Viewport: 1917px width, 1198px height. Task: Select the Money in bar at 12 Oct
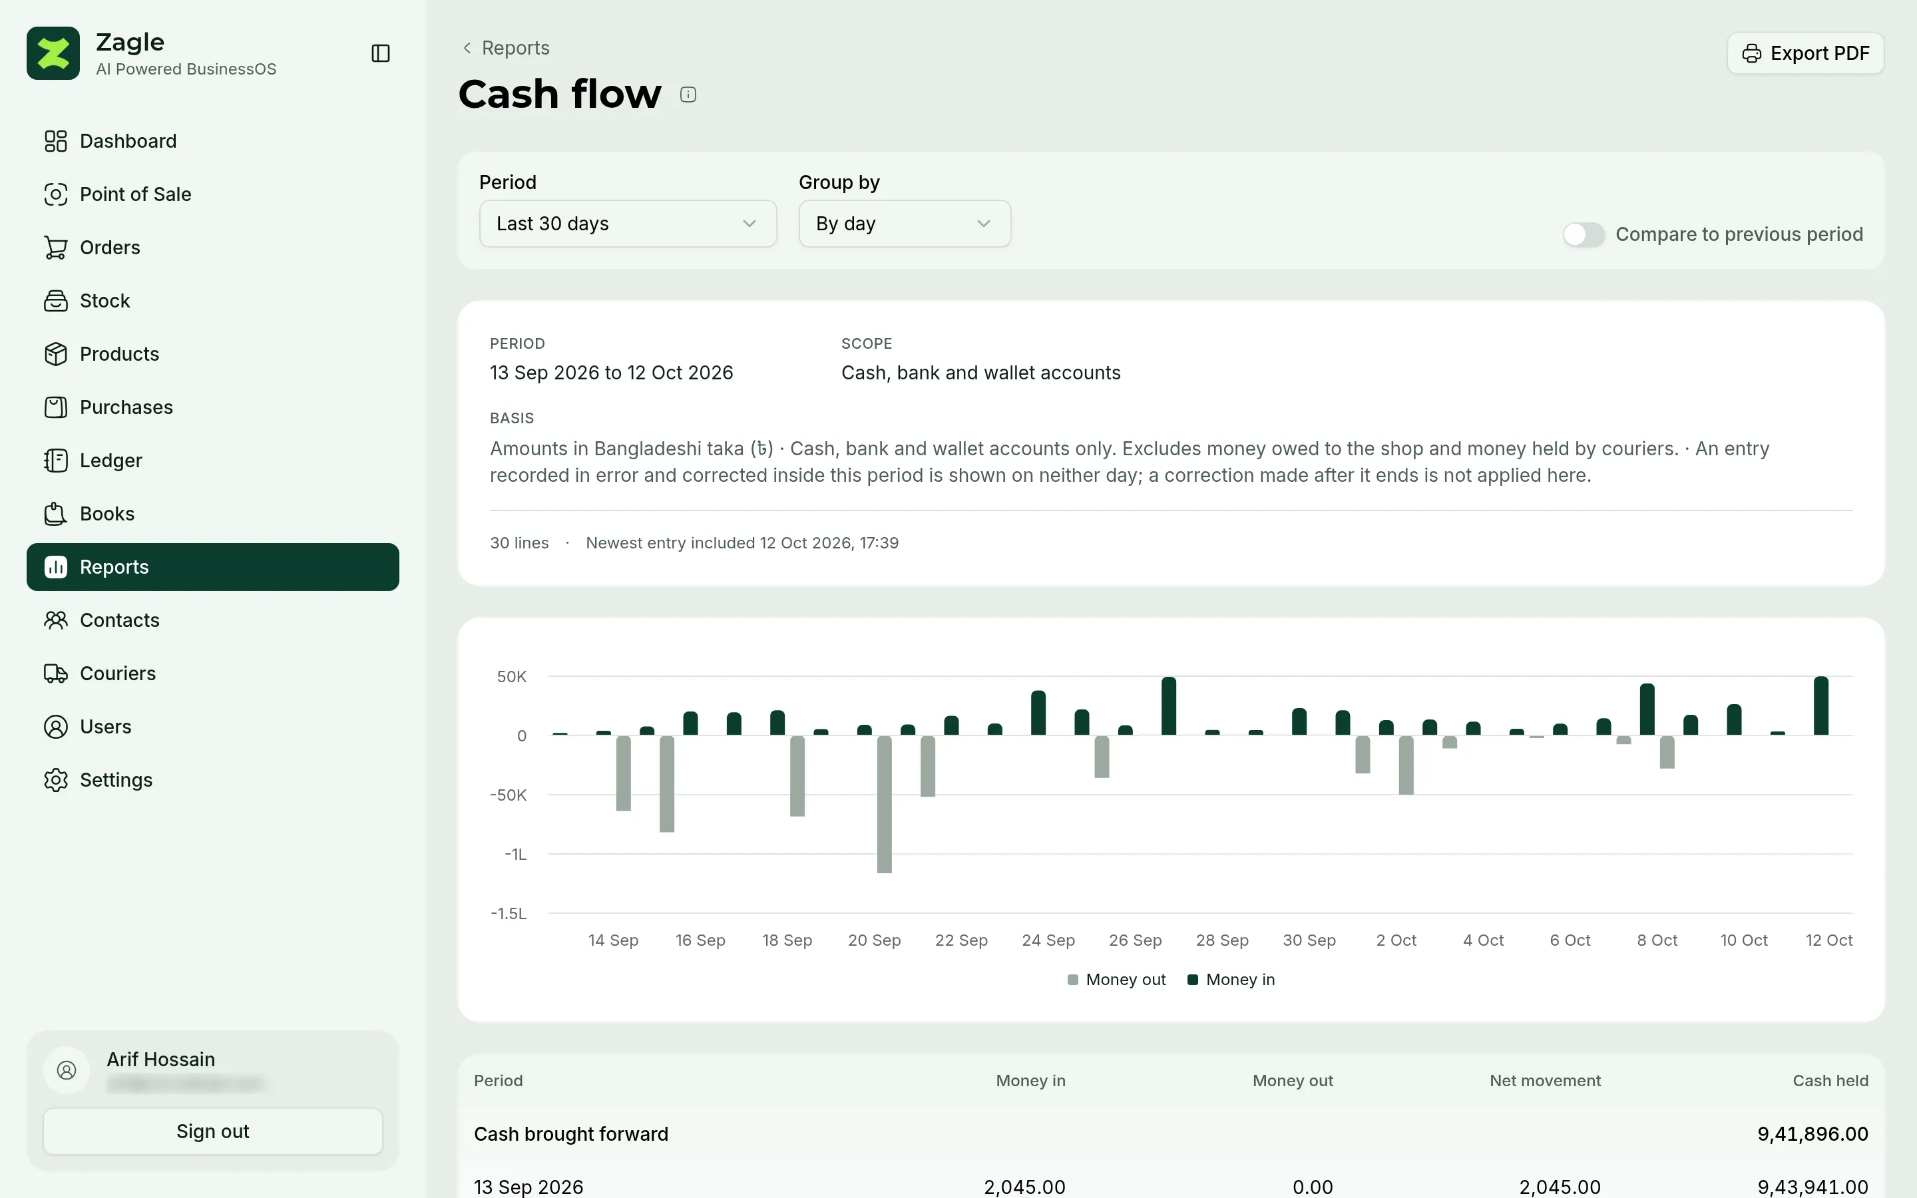tap(1820, 705)
